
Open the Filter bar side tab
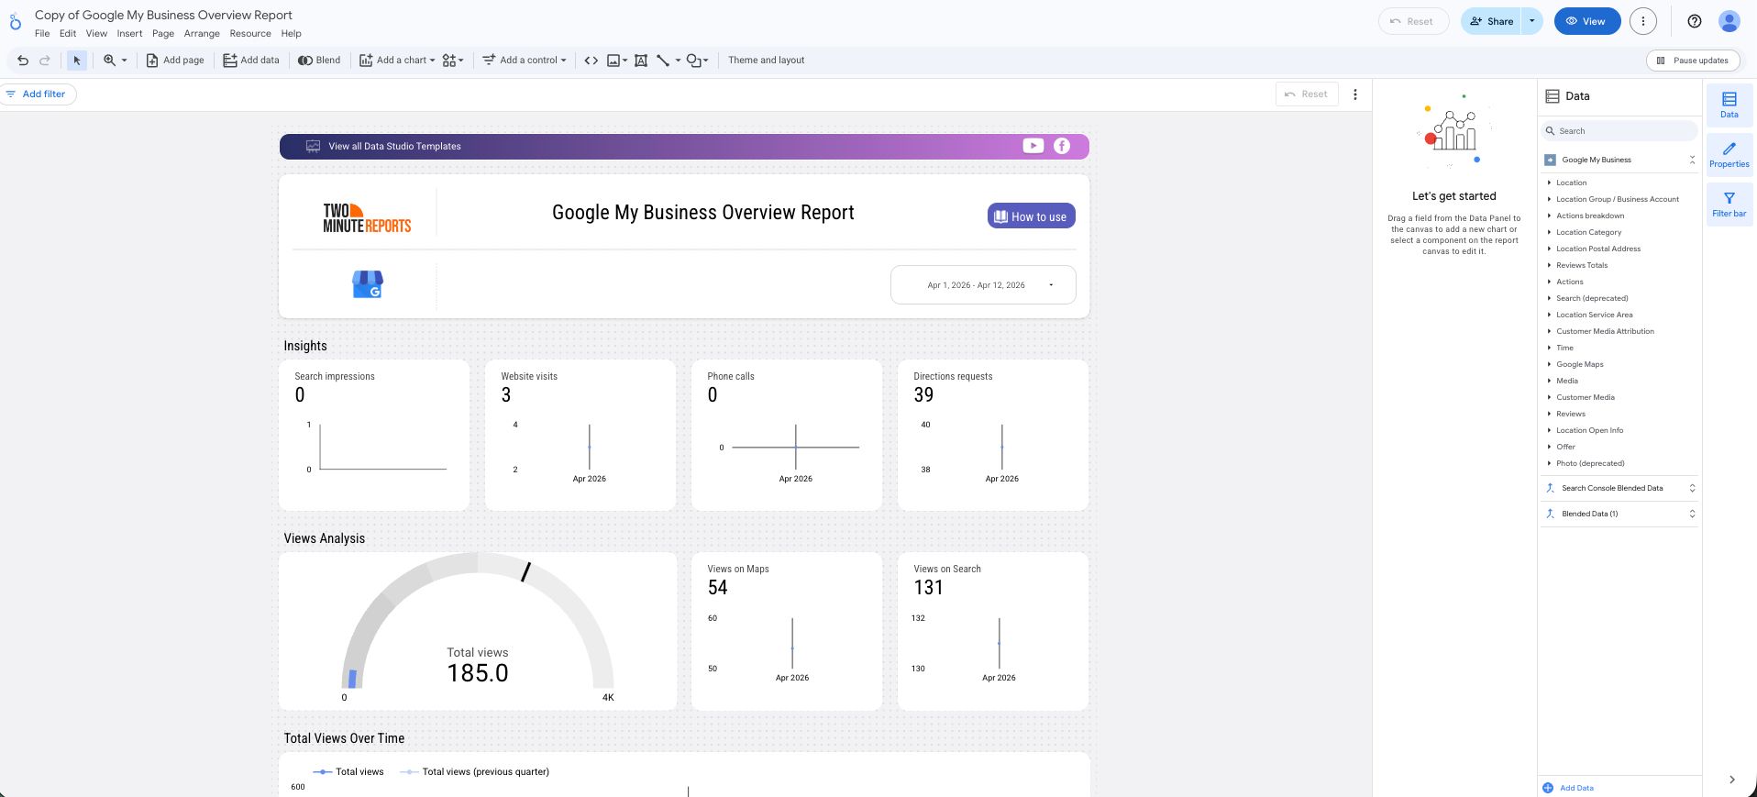(1729, 204)
